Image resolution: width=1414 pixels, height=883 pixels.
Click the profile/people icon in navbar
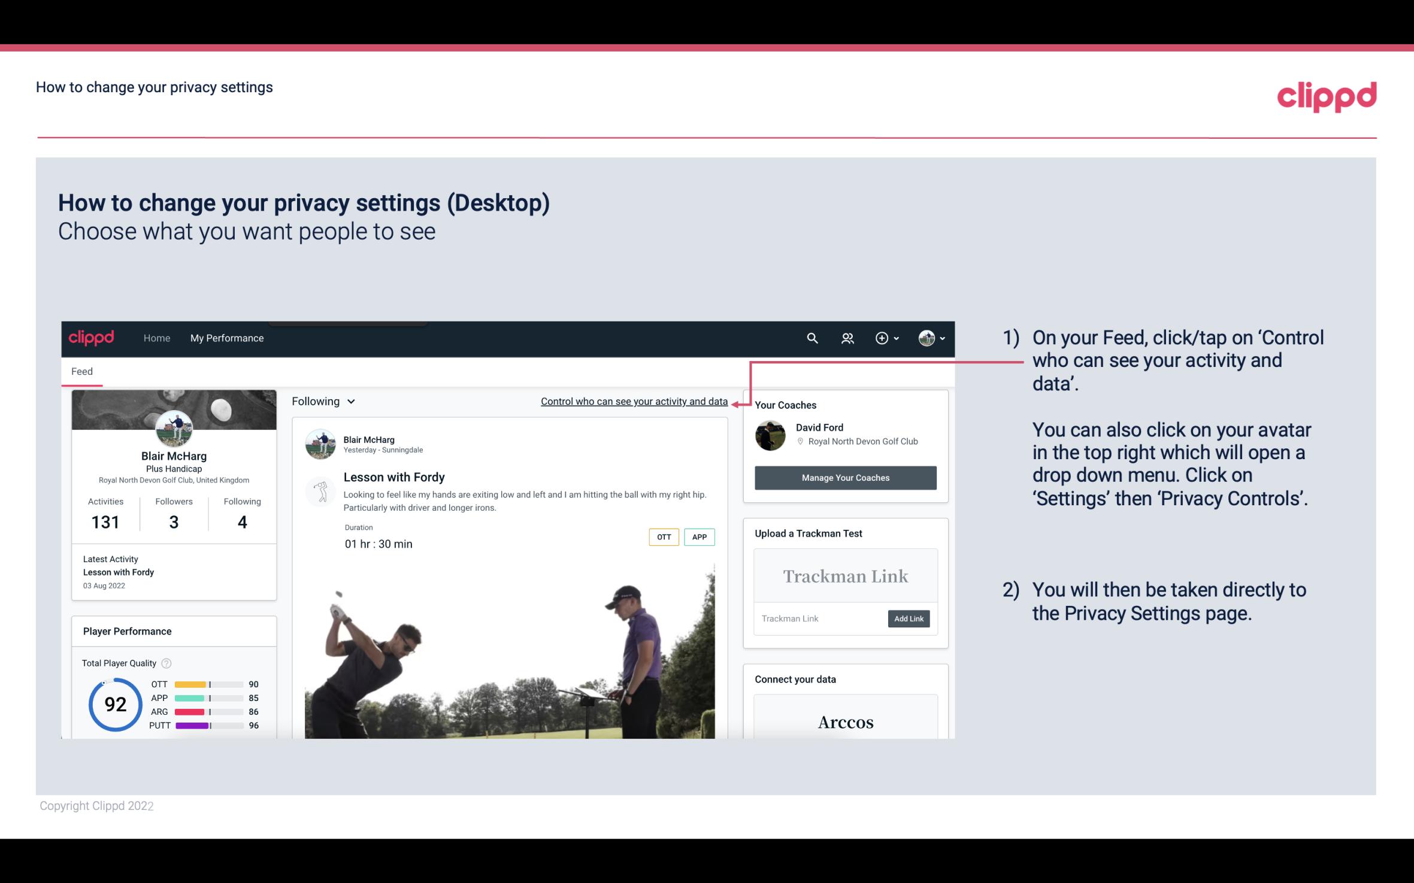847,336
